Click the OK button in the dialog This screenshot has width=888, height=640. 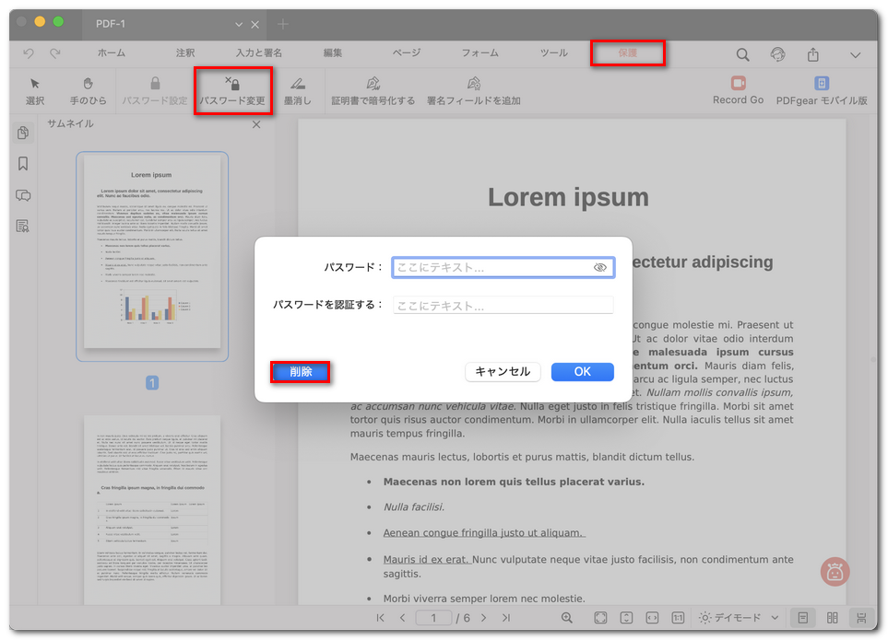(582, 371)
